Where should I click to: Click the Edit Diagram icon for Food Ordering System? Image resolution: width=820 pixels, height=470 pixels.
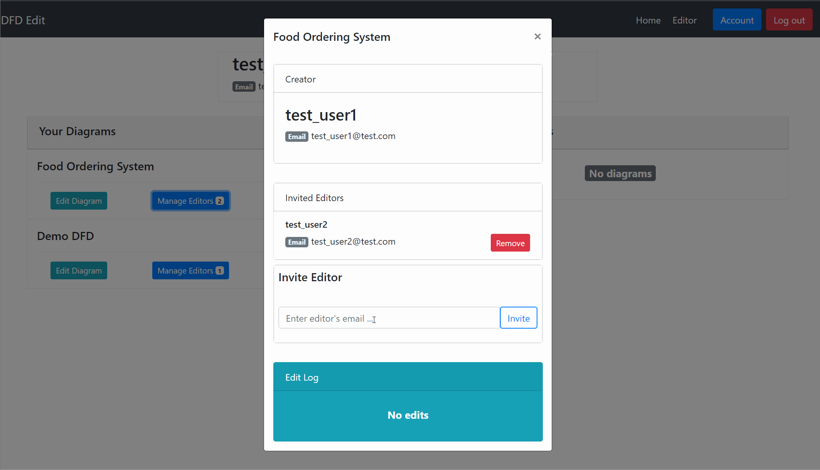[78, 201]
